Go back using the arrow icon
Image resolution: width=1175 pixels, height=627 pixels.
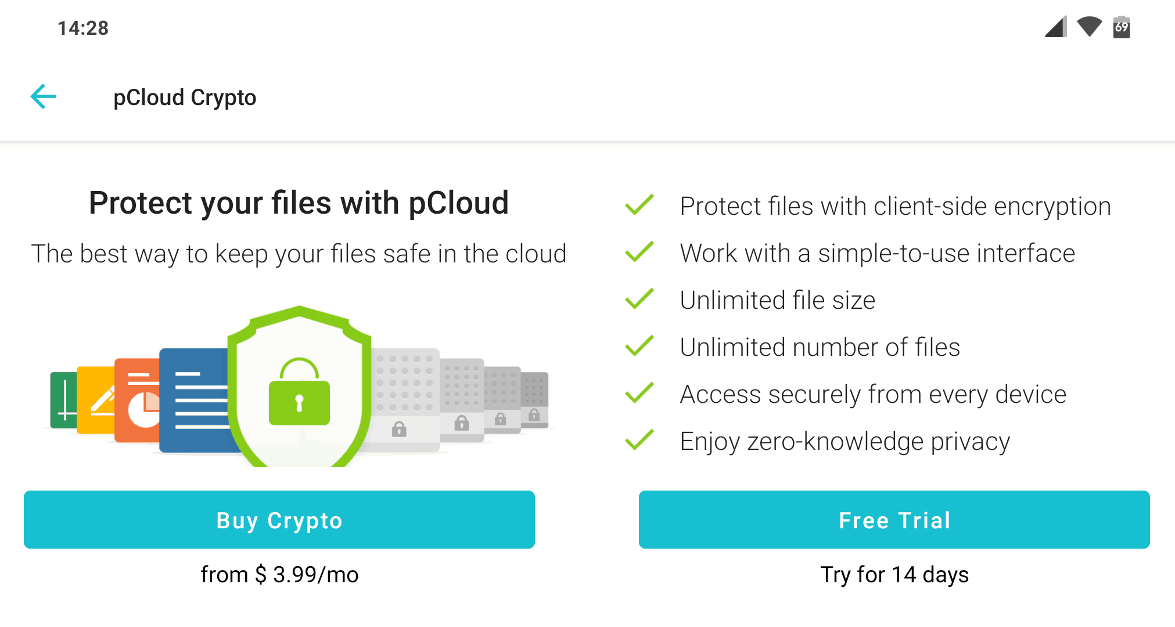[x=43, y=96]
